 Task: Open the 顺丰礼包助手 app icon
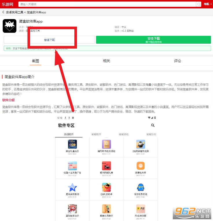point(106,209)
